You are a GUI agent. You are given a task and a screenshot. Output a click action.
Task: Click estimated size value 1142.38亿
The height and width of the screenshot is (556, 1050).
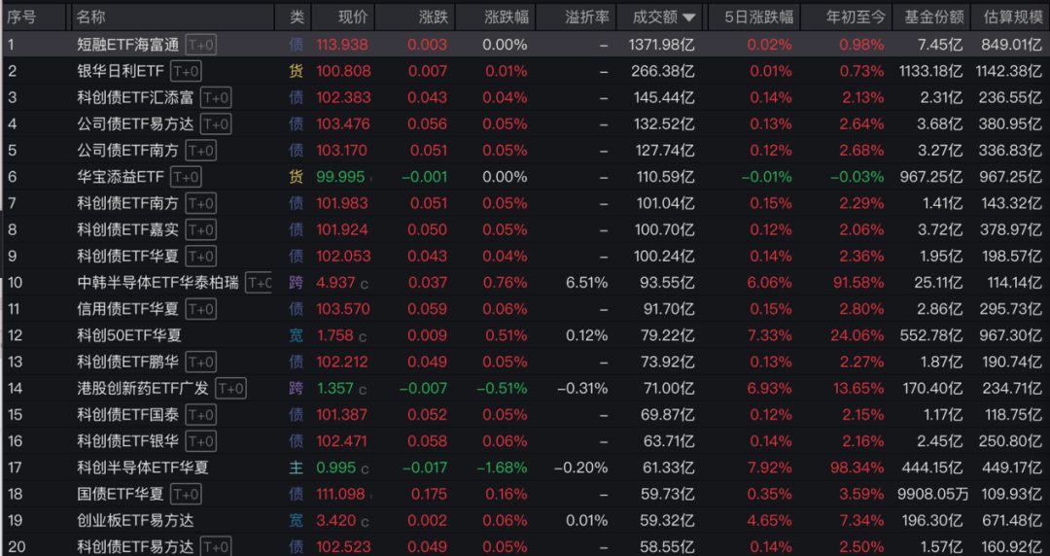(x=1008, y=71)
